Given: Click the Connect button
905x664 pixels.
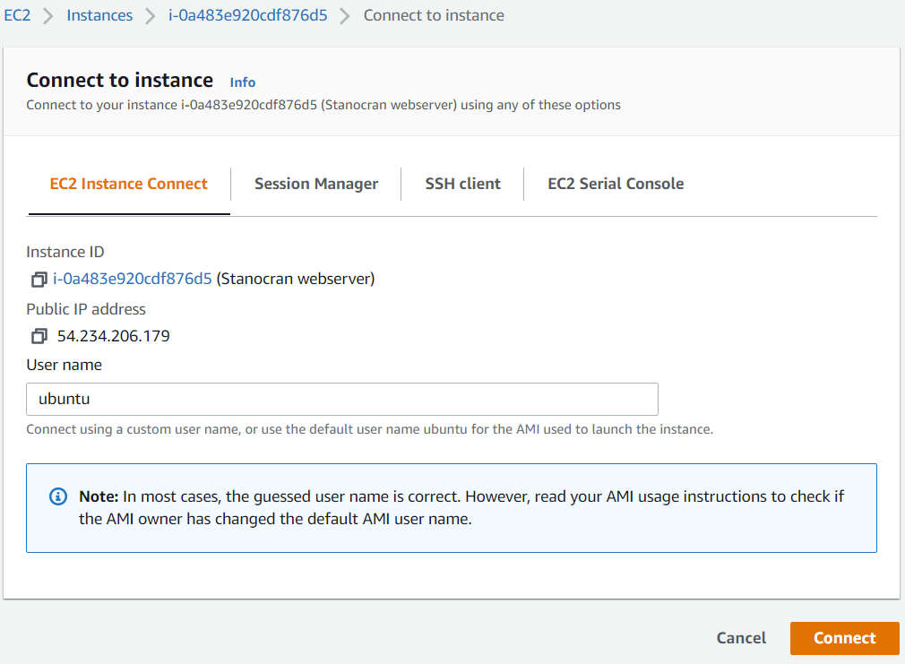Looking at the screenshot, I should click(843, 638).
